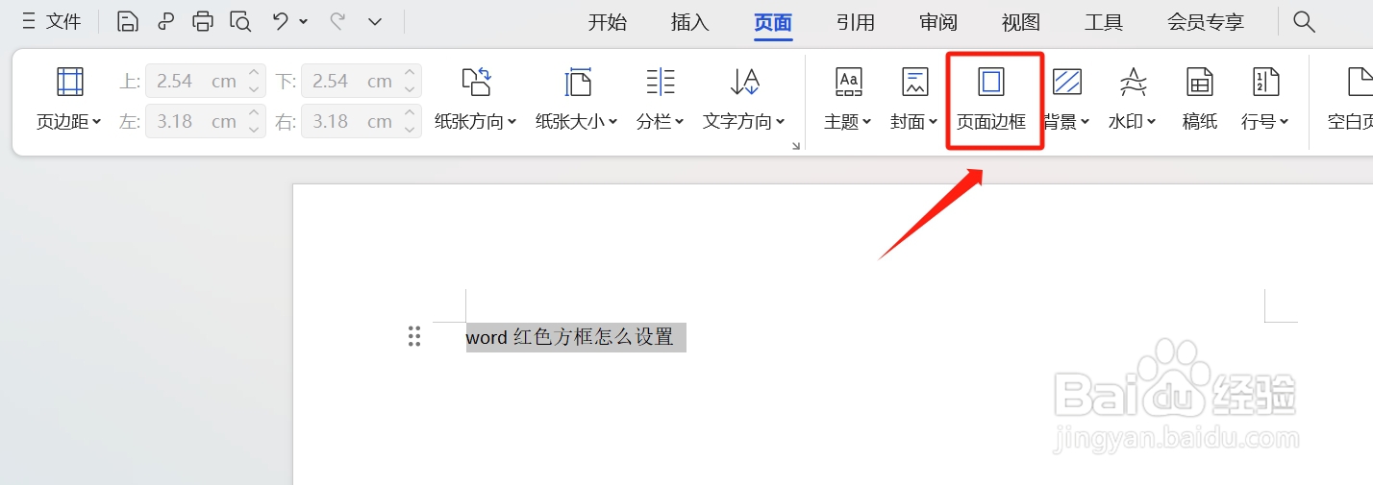Expand the 主题 dropdown

point(866,122)
